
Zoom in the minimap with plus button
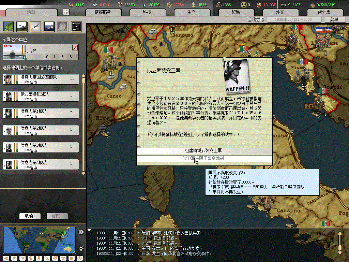coord(81,232)
